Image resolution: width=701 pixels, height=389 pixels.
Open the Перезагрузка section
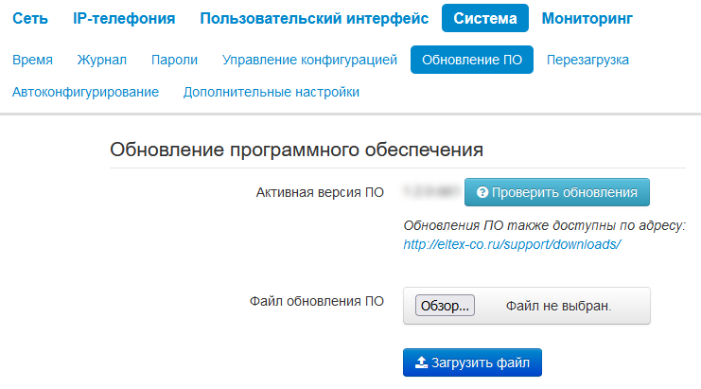(587, 60)
